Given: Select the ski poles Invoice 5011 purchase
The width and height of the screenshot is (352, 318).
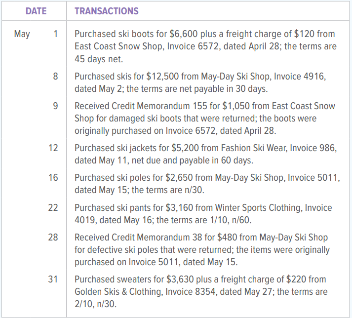Looking at the screenshot, I should coord(207,184).
